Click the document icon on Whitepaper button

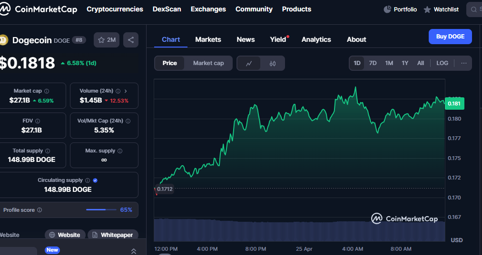[95, 235]
